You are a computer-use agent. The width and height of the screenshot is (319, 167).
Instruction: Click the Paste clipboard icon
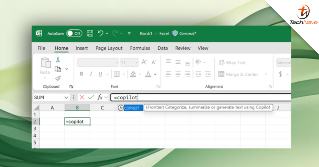(x=46, y=62)
